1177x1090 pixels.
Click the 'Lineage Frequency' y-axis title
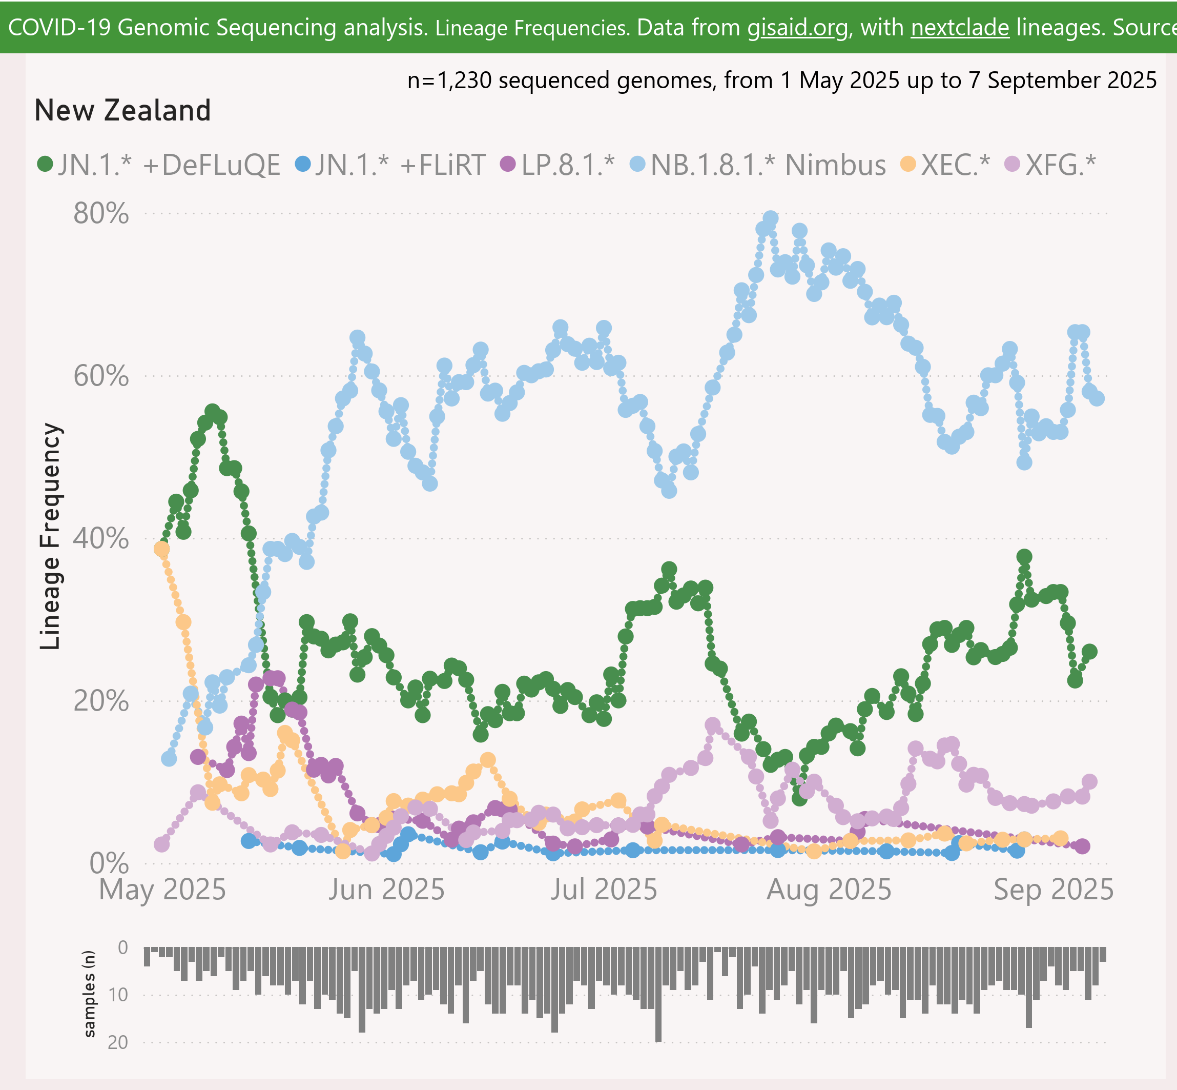point(51,536)
